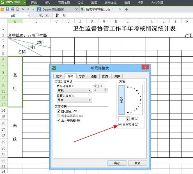193x174 pixels.
Task: Switch to 对齐 tab in dialog
Action: (70, 76)
